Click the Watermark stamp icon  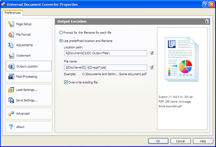pos(11,56)
